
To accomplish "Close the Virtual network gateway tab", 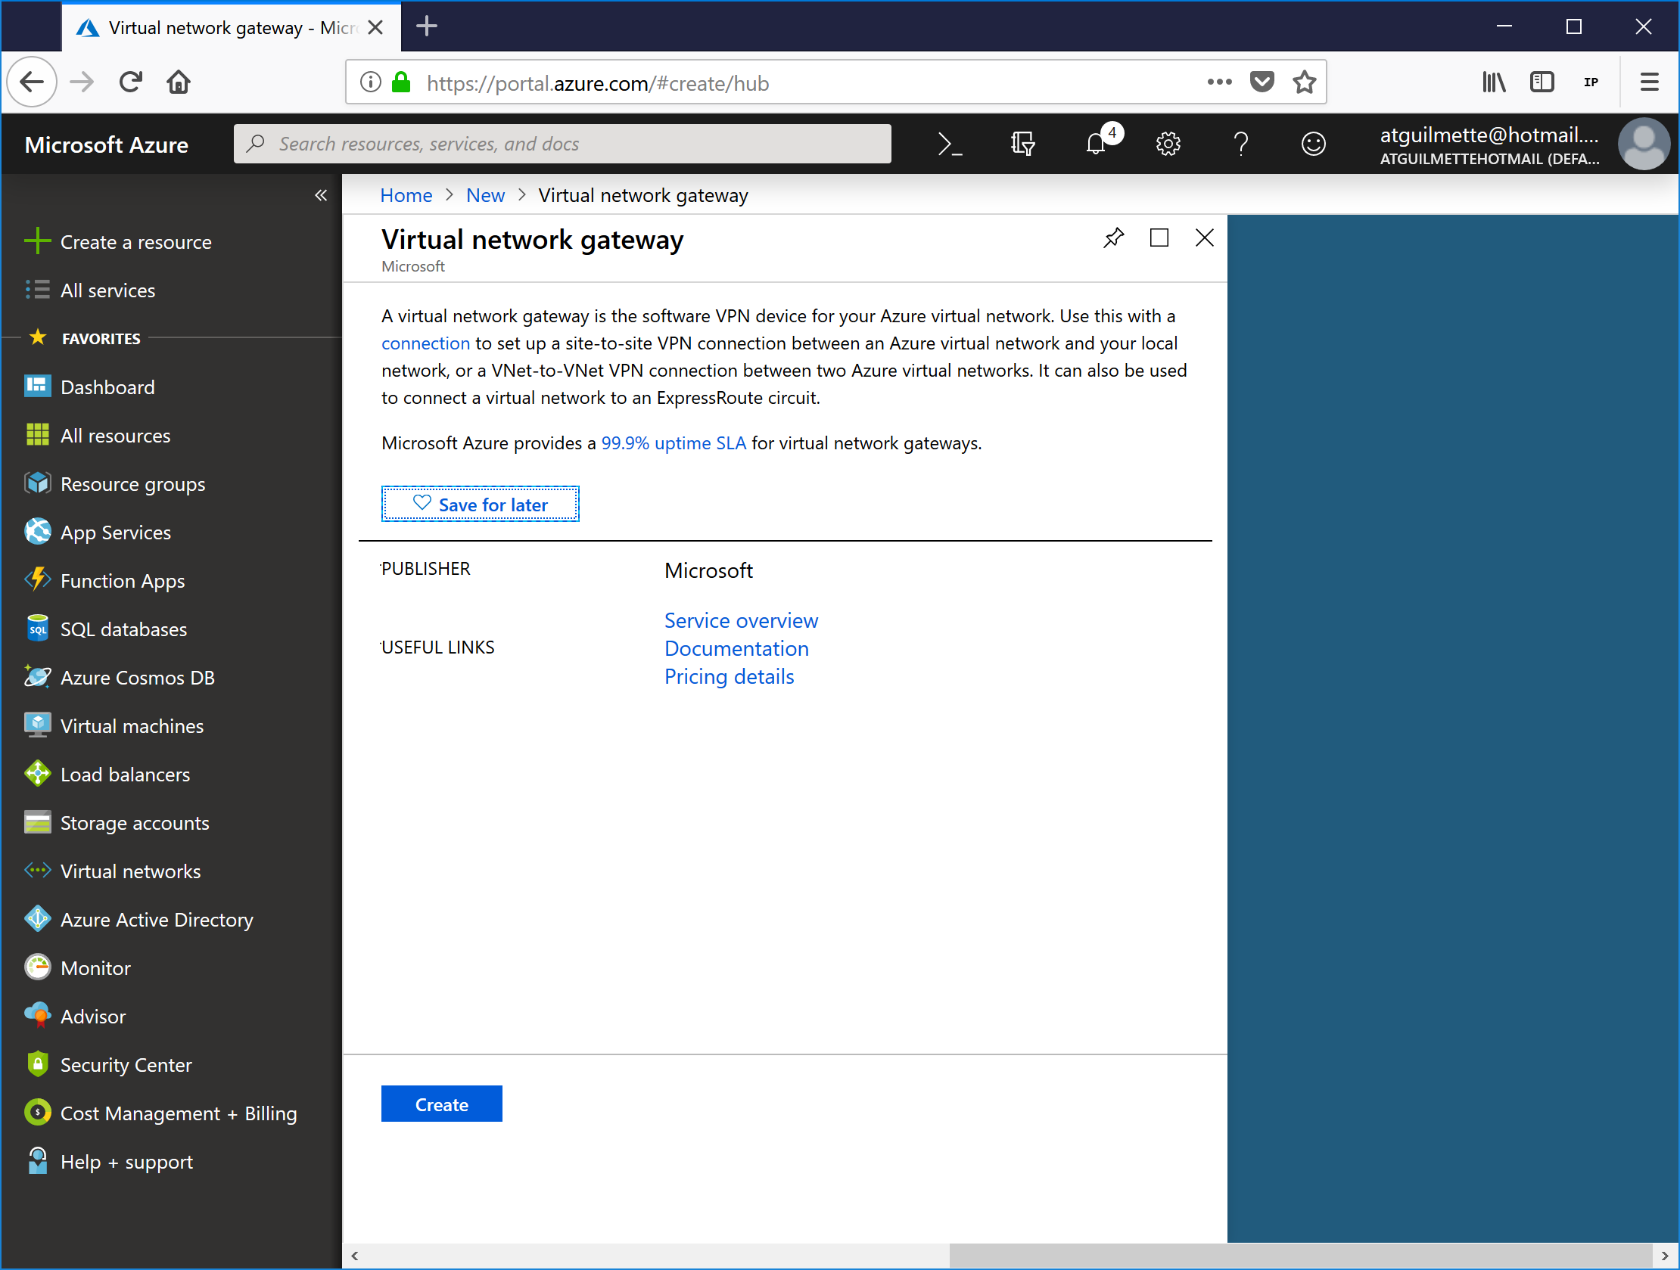I will click(x=375, y=27).
